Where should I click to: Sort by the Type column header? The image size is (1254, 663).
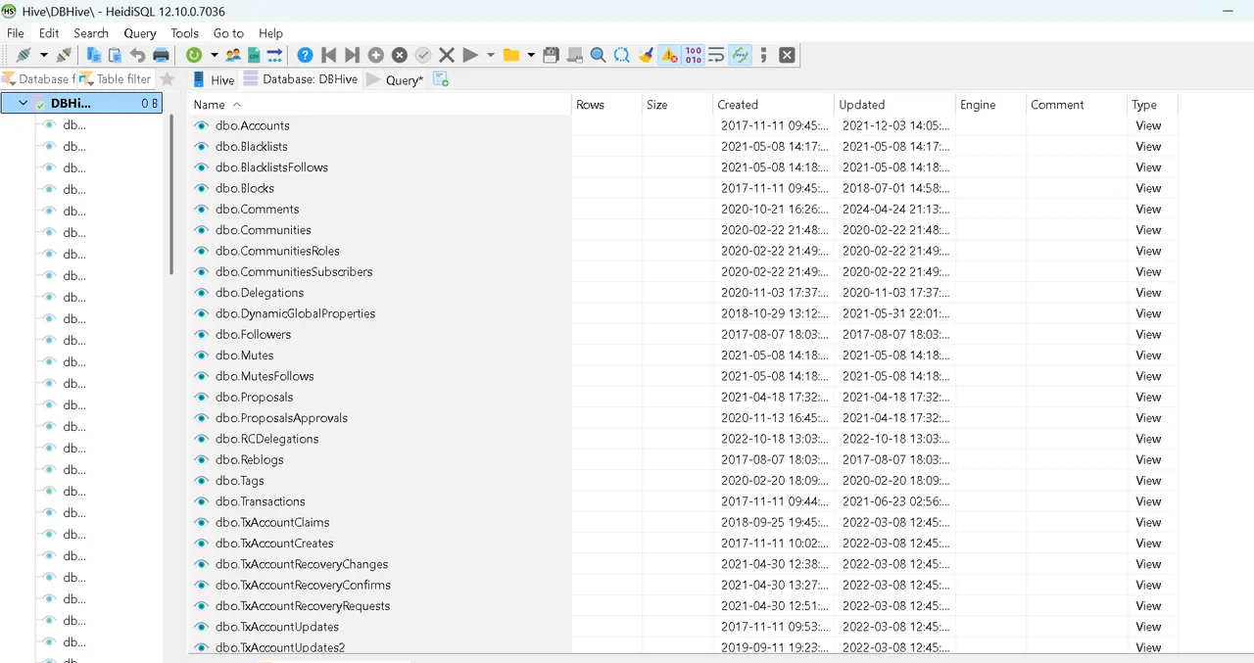tap(1152, 105)
